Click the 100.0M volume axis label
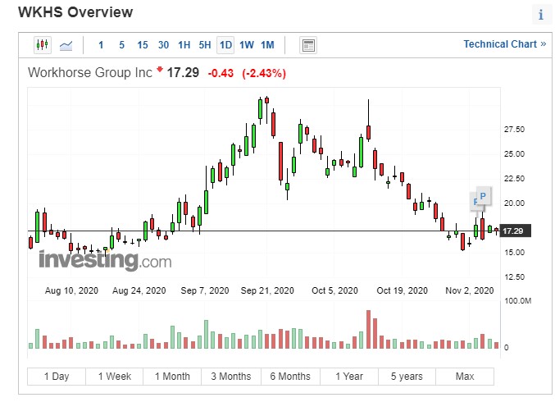The height and width of the screenshot is (402, 555). coord(518,301)
